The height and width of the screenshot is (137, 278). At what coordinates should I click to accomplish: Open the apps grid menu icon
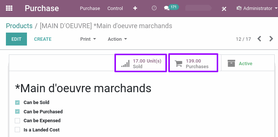pos(9,9)
